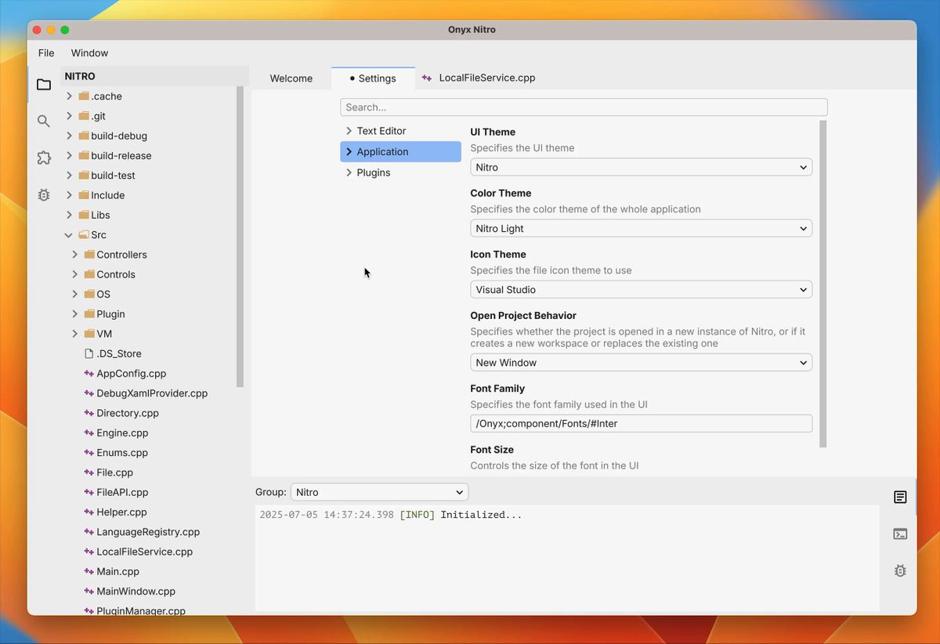Open the UI Theme dropdown set to Nitro
940x644 pixels.
click(x=641, y=167)
